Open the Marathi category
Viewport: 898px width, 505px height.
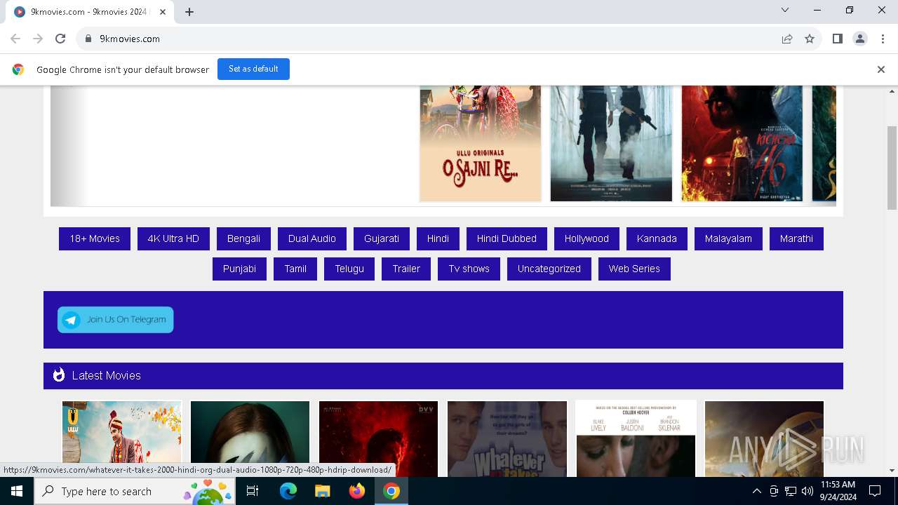(796, 238)
